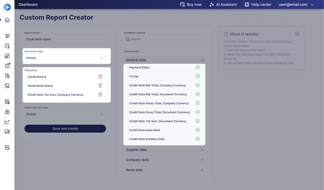Open the Report Access Type dropdown
The width and height of the screenshot is (324, 190).
(x=65, y=114)
